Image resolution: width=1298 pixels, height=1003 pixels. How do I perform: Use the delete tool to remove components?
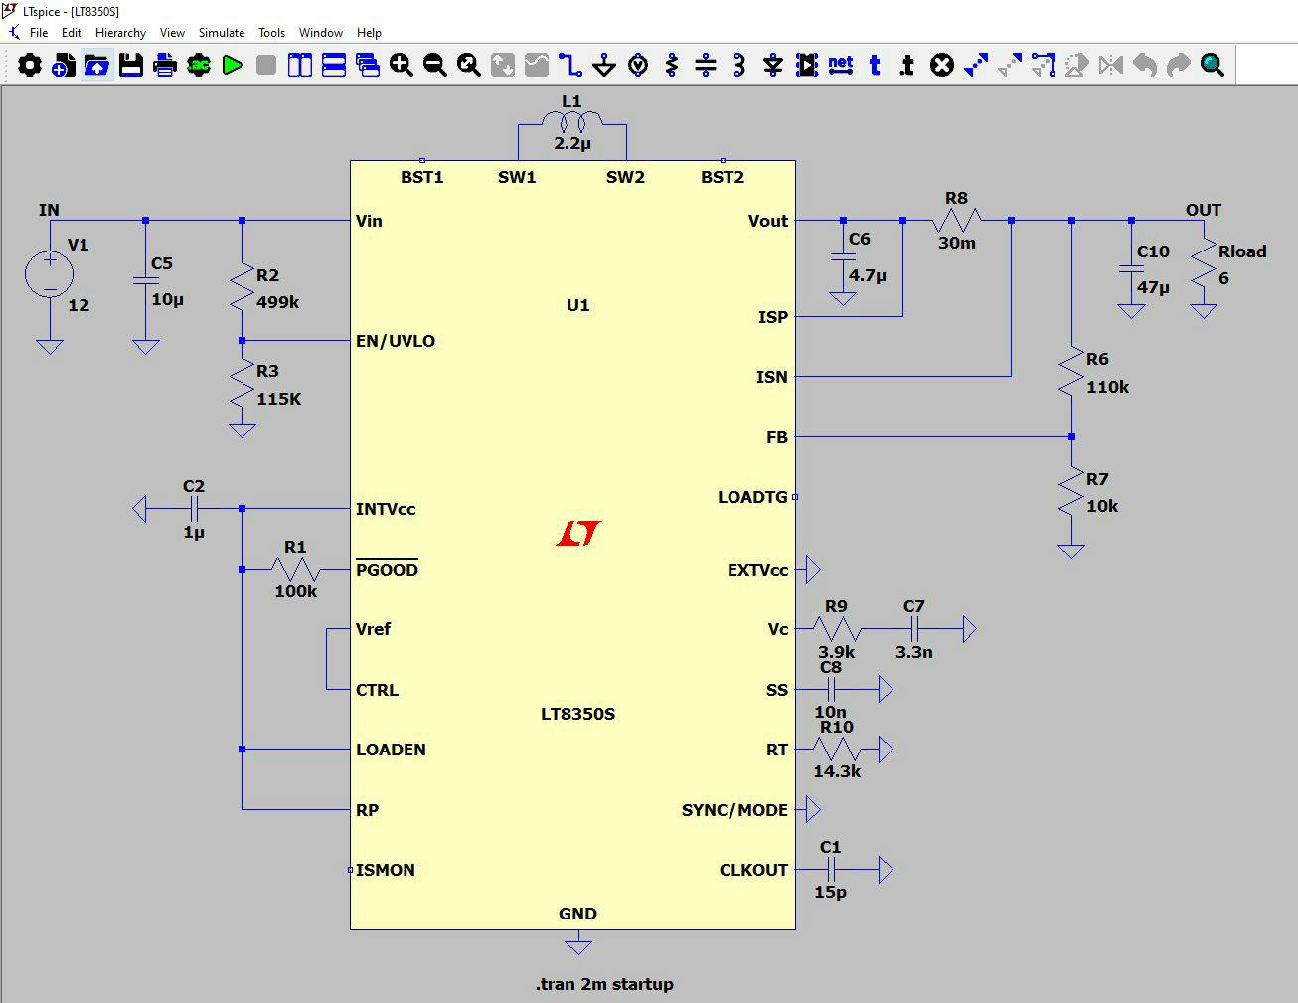[941, 64]
